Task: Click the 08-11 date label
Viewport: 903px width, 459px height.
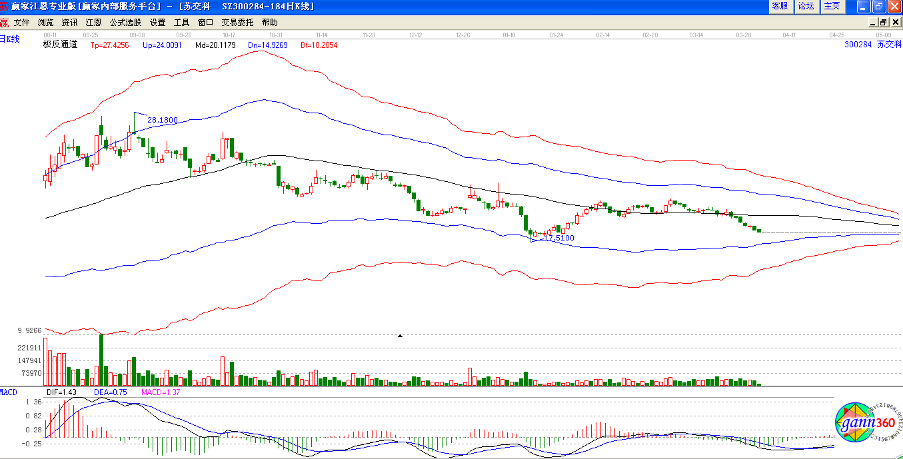Action: [50, 34]
